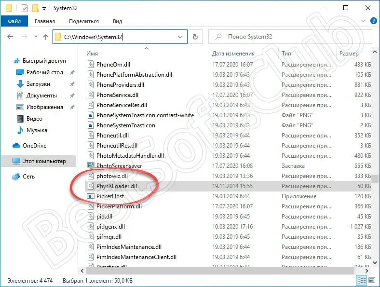Screen dimensions: 380x287
Task: Open the quick access toolbar customize arrow
Action: point(44,9)
